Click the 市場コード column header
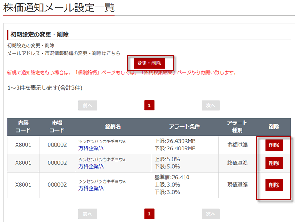 (x=56, y=126)
